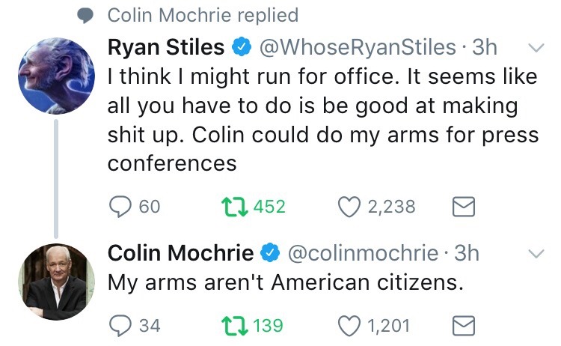Screen dimensions: 561x346
Task: Open the dropdown arrow on Ryan Stiles' tweet
Action: click(x=535, y=48)
